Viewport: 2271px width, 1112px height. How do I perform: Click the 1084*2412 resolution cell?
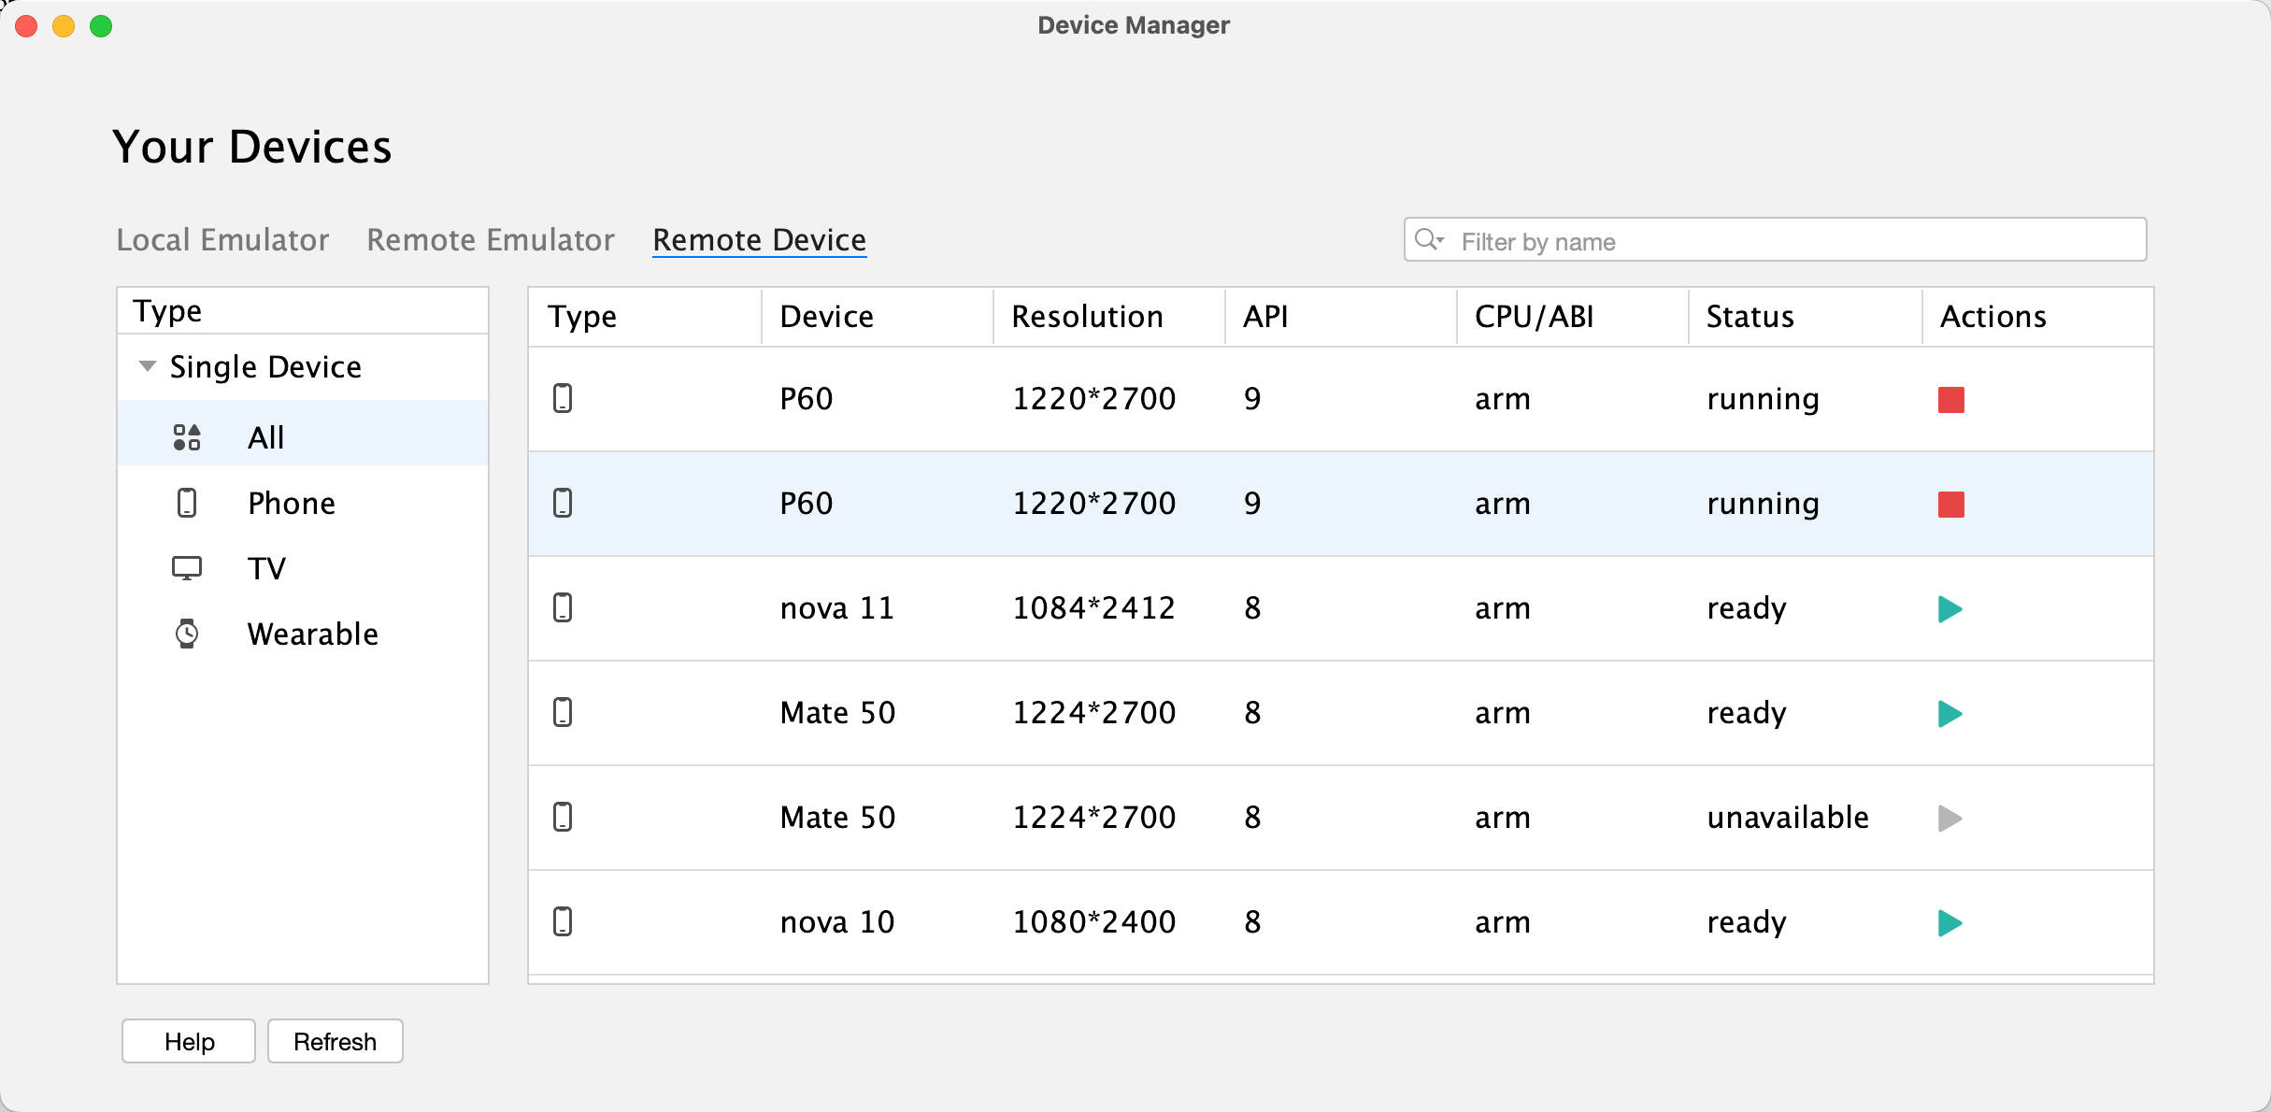pyautogui.click(x=1093, y=608)
